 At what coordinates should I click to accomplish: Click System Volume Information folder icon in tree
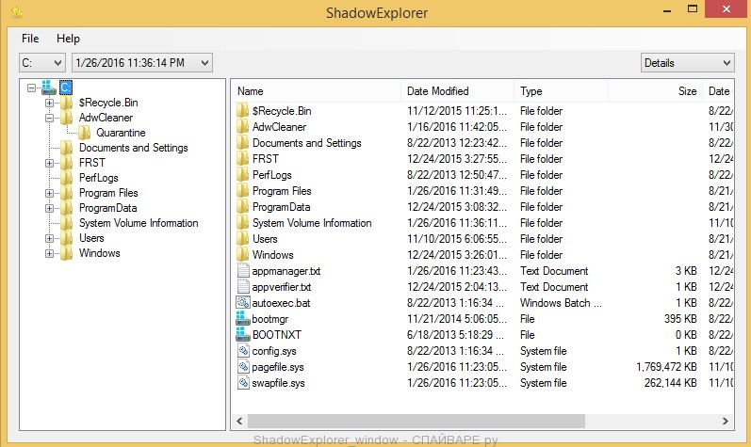pyautogui.click(x=67, y=223)
